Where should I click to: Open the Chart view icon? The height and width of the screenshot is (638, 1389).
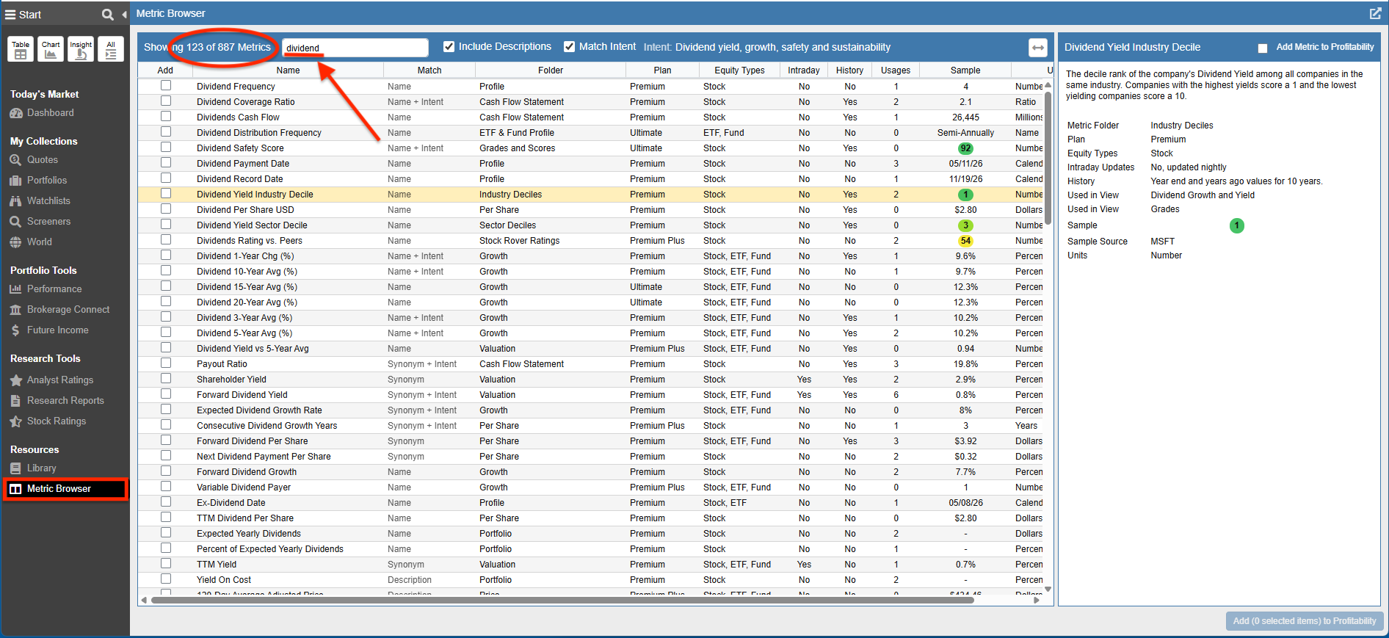coord(51,49)
